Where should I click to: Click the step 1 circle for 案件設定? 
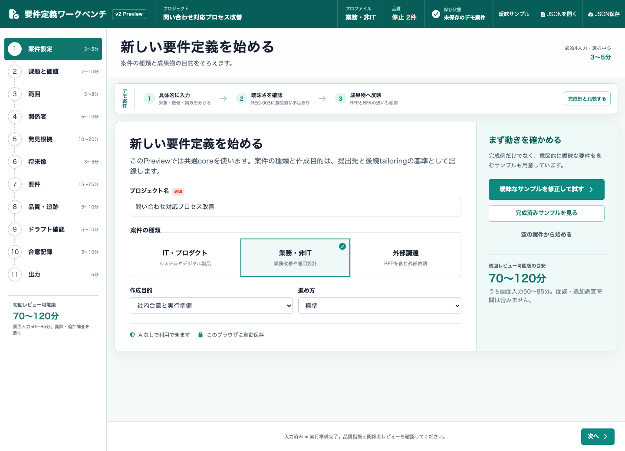pyautogui.click(x=15, y=49)
